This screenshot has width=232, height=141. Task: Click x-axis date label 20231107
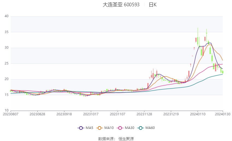pos(118,114)
